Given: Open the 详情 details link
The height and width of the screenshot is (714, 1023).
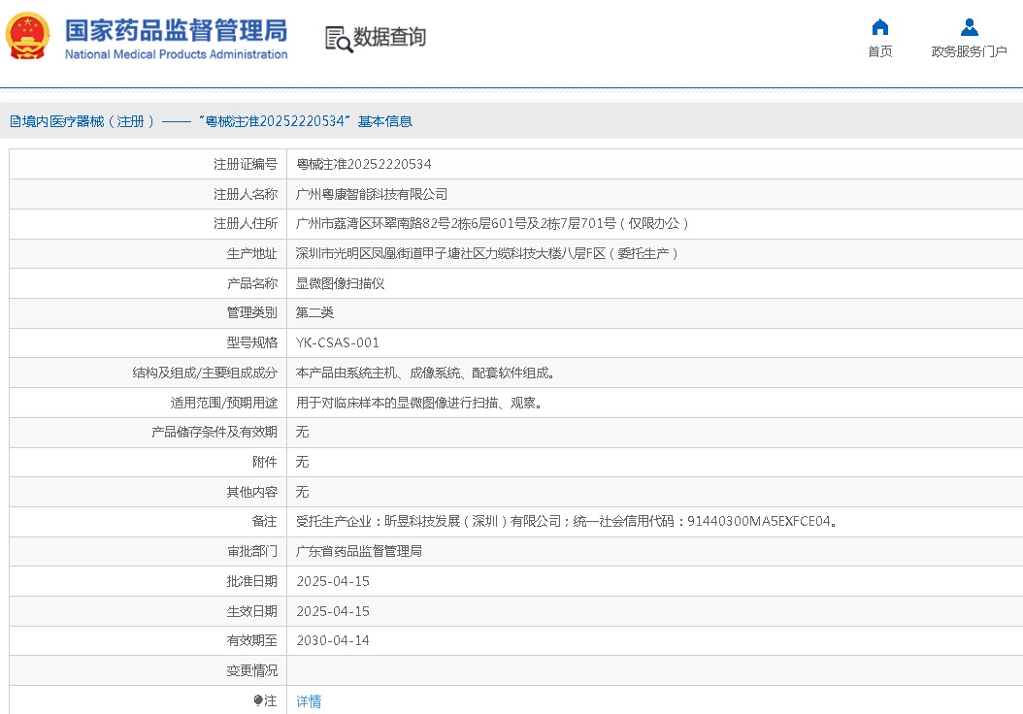Looking at the screenshot, I should 309,701.
